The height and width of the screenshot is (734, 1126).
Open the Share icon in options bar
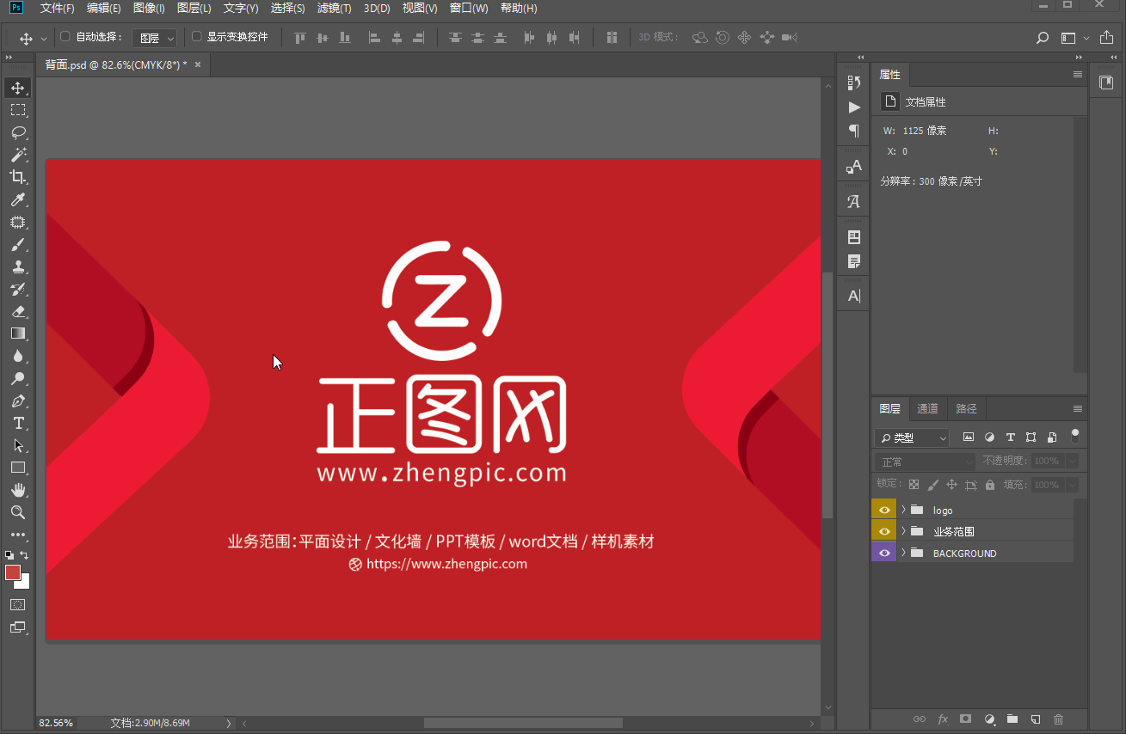tap(1106, 38)
